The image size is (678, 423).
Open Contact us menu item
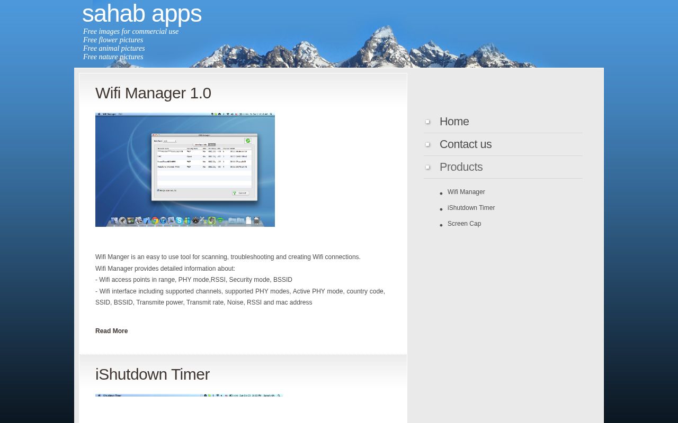click(466, 144)
